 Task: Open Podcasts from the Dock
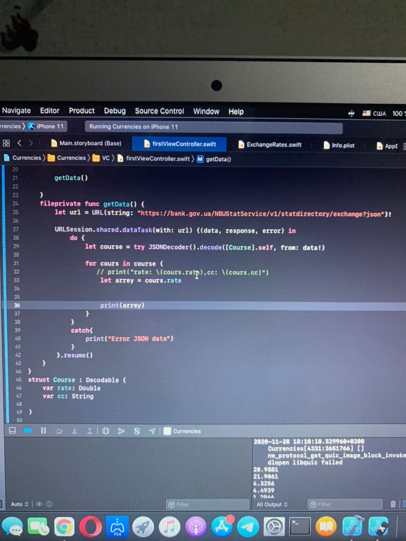click(x=195, y=527)
